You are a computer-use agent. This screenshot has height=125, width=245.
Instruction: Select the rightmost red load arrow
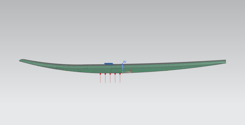pos(120,78)
